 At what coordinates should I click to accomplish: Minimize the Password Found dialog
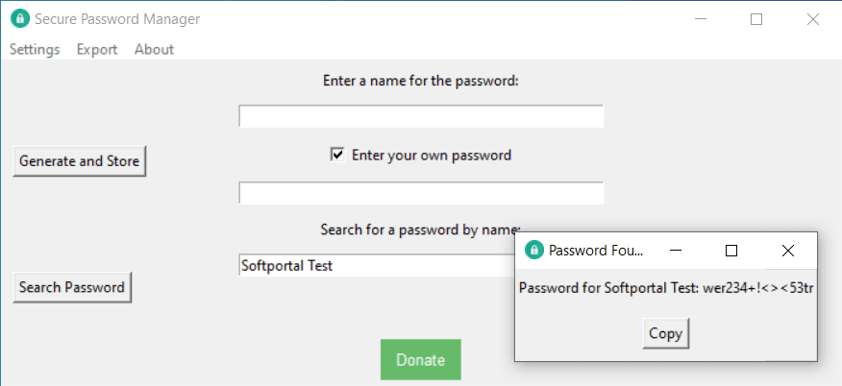coord(676,251)
